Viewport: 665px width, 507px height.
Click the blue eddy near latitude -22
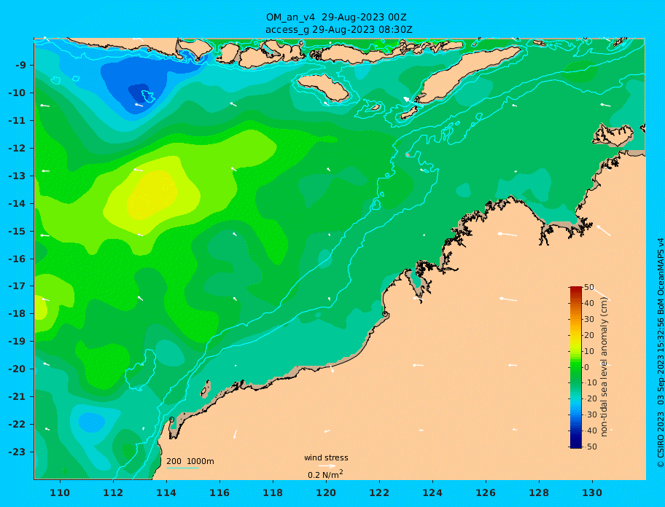(x=92, y=422)
